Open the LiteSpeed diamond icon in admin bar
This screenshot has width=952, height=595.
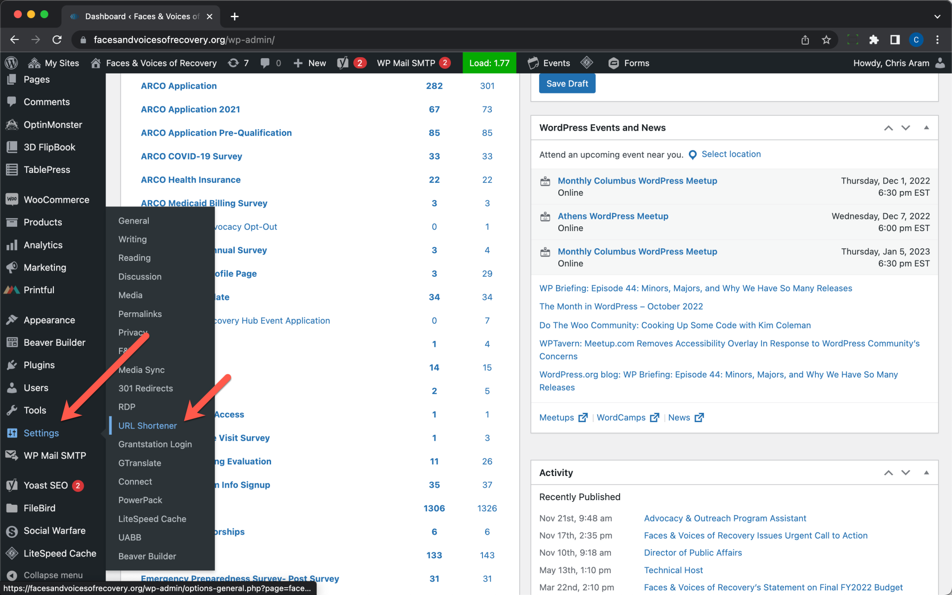pyautogui.click(x=587, y=62)
